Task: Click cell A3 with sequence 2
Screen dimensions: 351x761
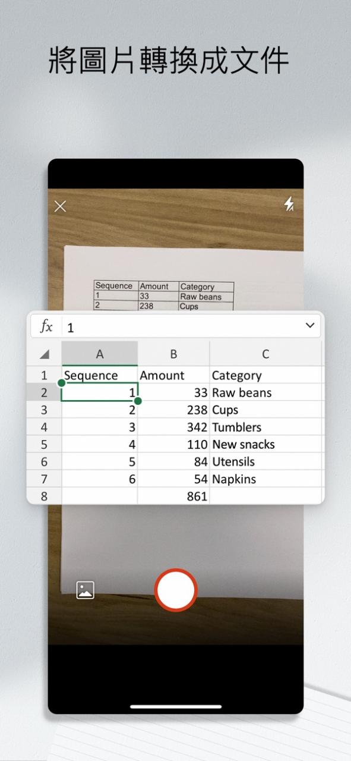Action: point(100,410)
